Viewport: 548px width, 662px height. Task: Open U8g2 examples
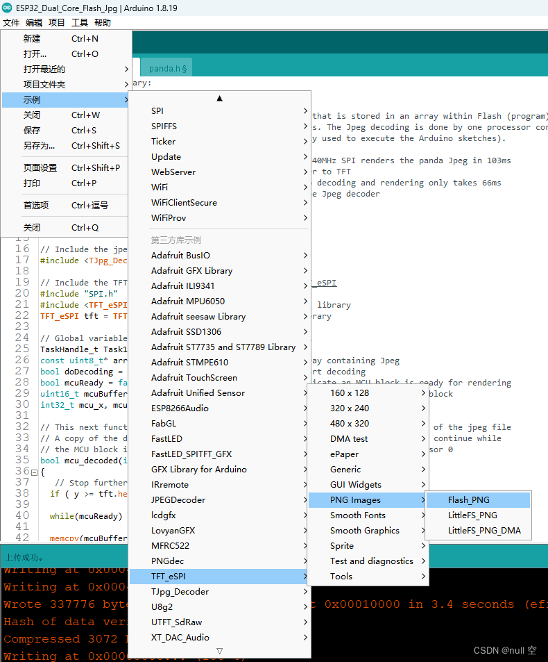point(220,606)
